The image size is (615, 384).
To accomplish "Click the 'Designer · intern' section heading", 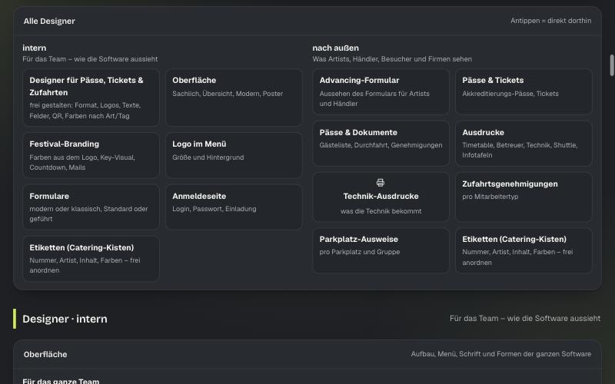I will tap(65, 319).
